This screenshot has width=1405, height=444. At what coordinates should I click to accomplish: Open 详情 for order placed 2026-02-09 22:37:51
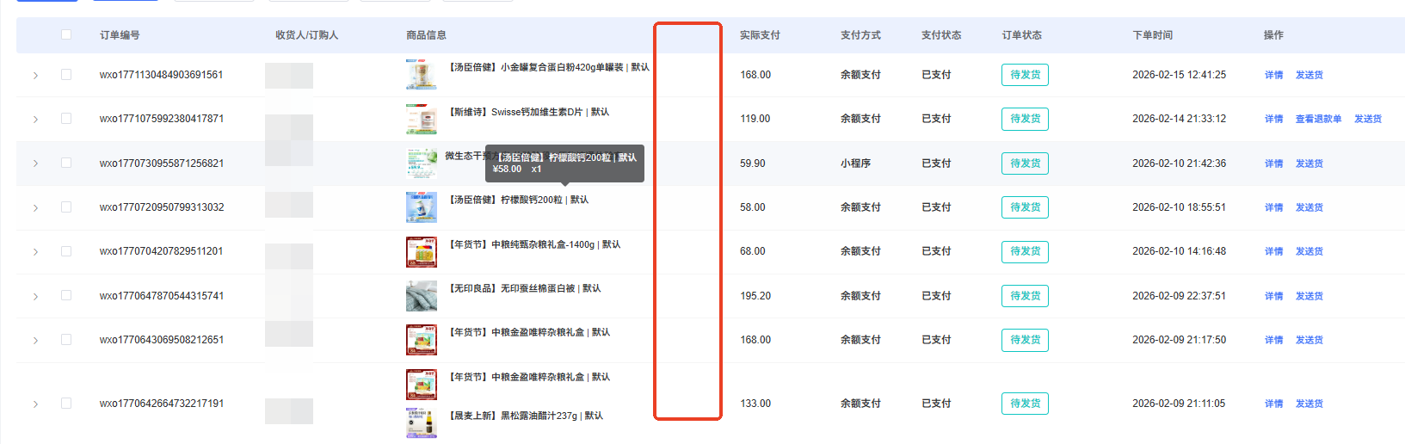[1273, 297]
